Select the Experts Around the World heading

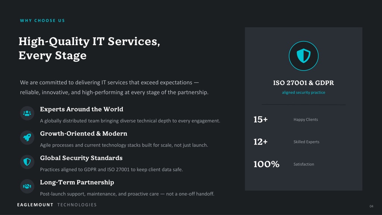pos(82,109)
